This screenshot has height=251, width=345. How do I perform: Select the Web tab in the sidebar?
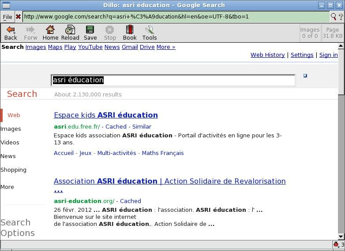(14, 115)
